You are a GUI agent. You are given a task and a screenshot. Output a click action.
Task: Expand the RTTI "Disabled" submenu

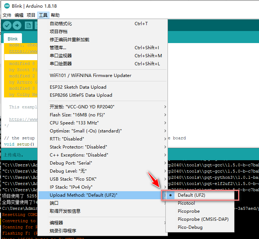103,139
